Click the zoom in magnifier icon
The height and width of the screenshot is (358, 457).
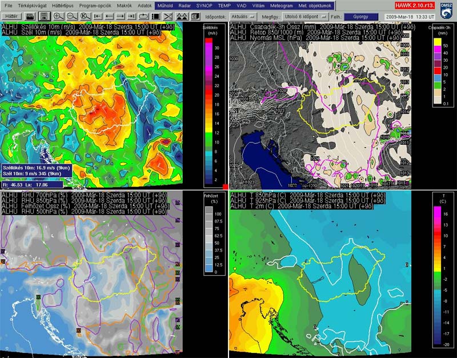[x=58, y=17]
